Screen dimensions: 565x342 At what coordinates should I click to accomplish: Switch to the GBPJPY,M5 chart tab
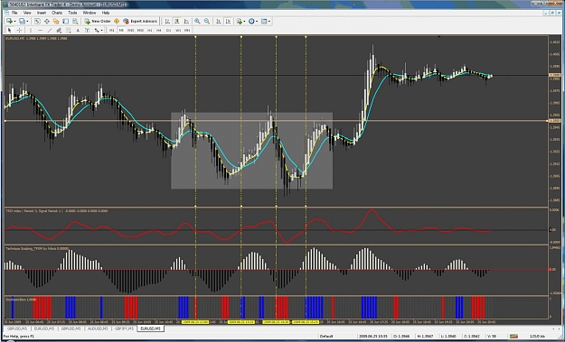(124, 328)
